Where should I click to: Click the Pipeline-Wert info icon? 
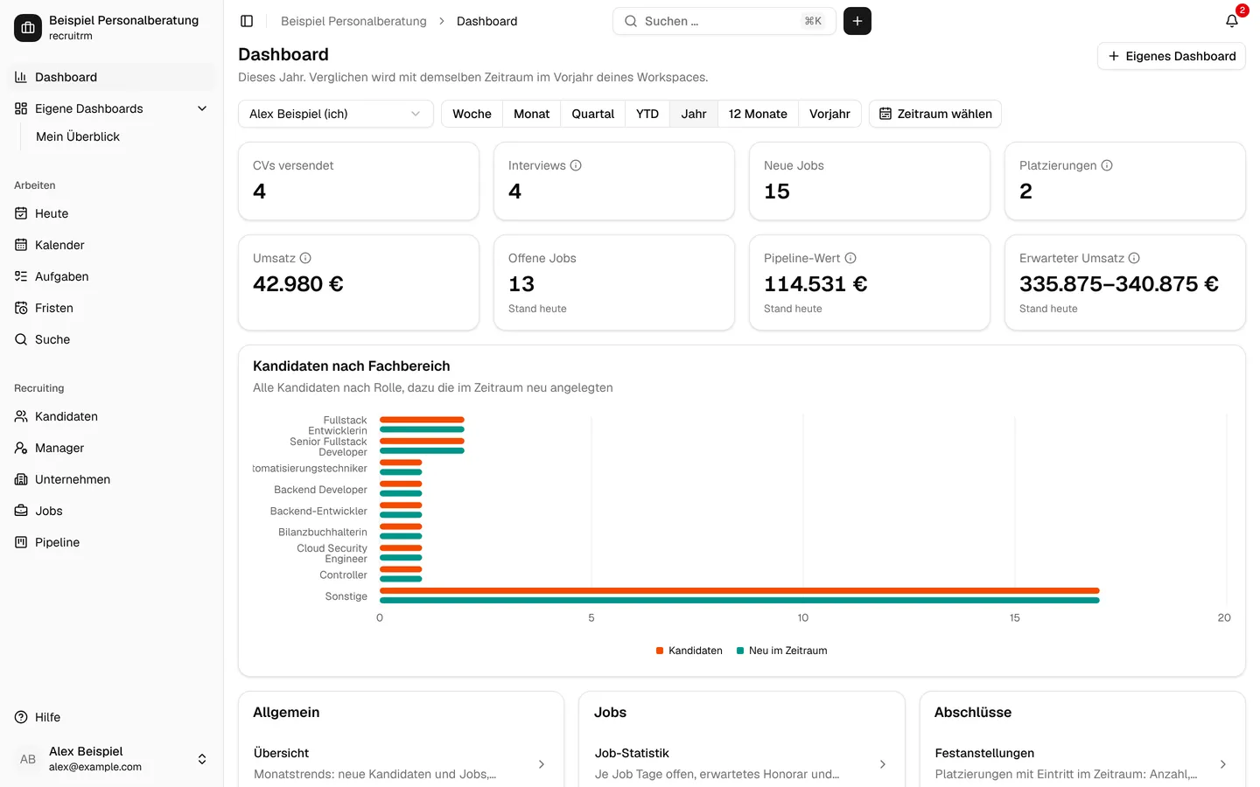(x=850, y=258)
